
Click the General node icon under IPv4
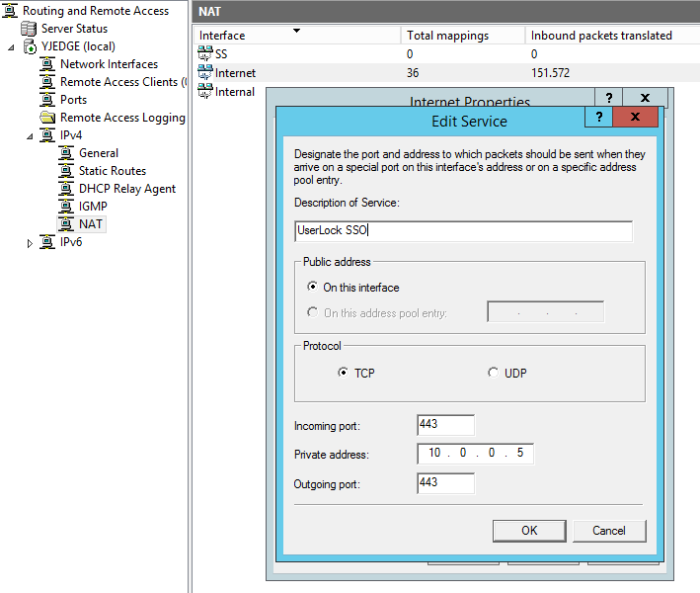point(66,153)
